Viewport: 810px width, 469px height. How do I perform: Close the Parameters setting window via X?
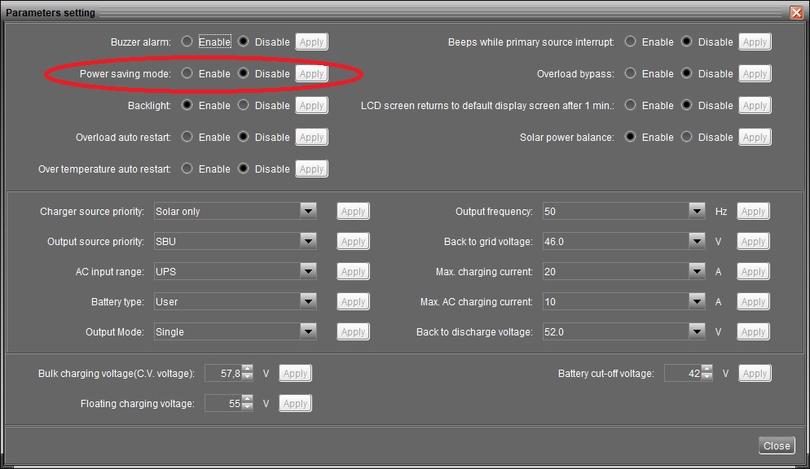[796, 13]
